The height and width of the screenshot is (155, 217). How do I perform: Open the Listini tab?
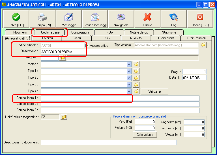tap(106, 38)
